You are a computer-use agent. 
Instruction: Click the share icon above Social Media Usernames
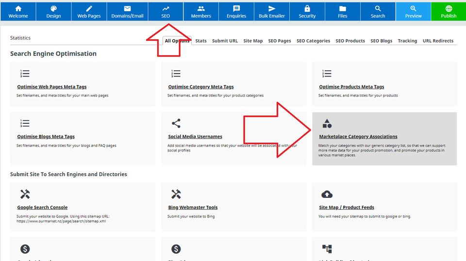coord(176,123)
